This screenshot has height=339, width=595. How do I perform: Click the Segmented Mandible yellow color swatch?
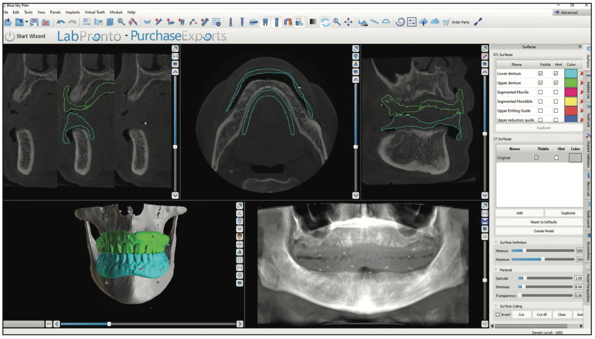click(x=571, y=101)
